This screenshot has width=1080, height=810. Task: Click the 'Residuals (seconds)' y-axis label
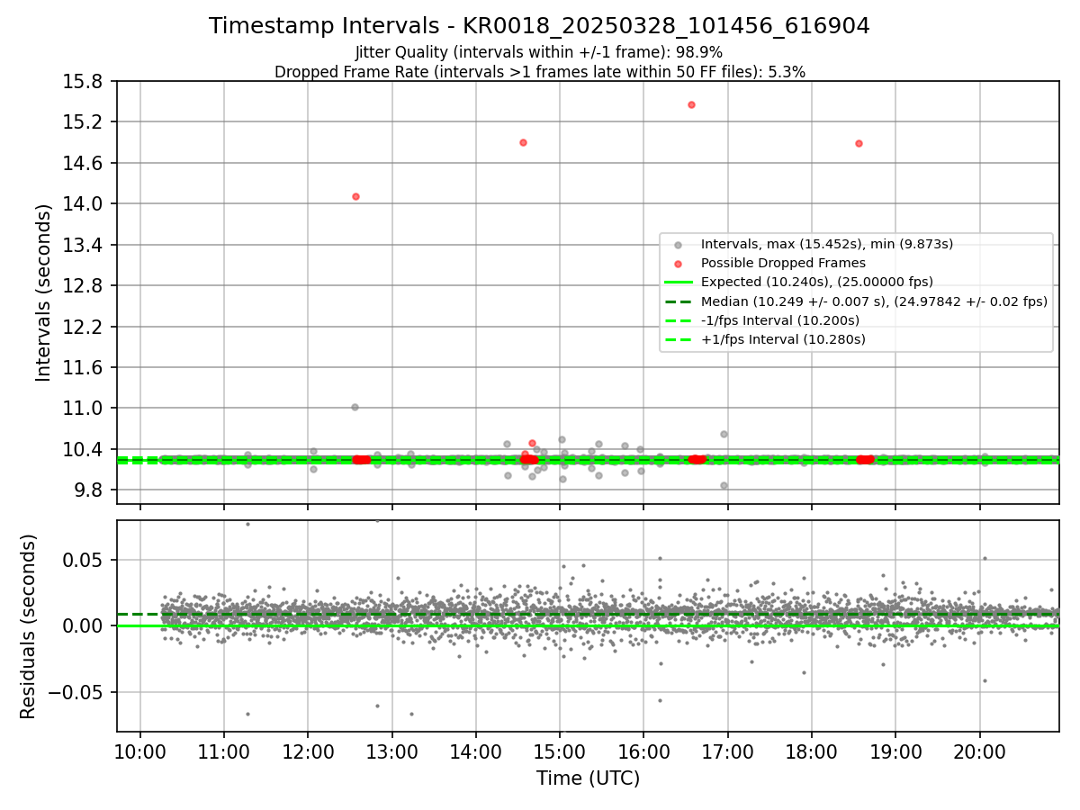pos(28,626)
